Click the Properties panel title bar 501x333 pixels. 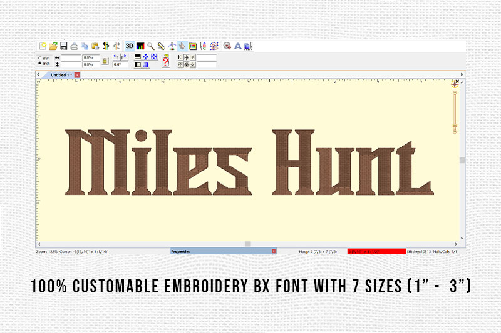[224, 251]
